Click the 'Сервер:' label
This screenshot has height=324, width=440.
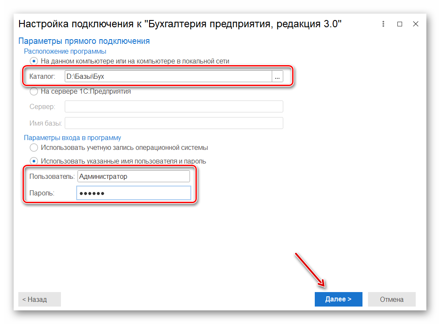point(42,106)
